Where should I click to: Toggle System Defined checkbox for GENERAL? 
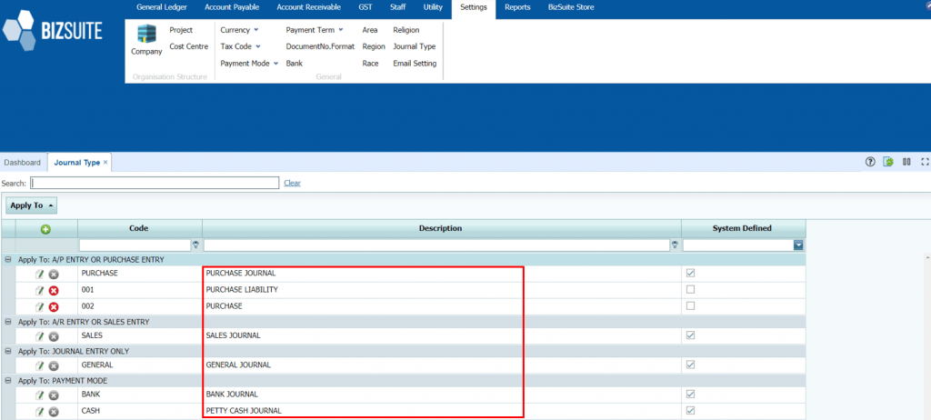click(x=690, y=365)
